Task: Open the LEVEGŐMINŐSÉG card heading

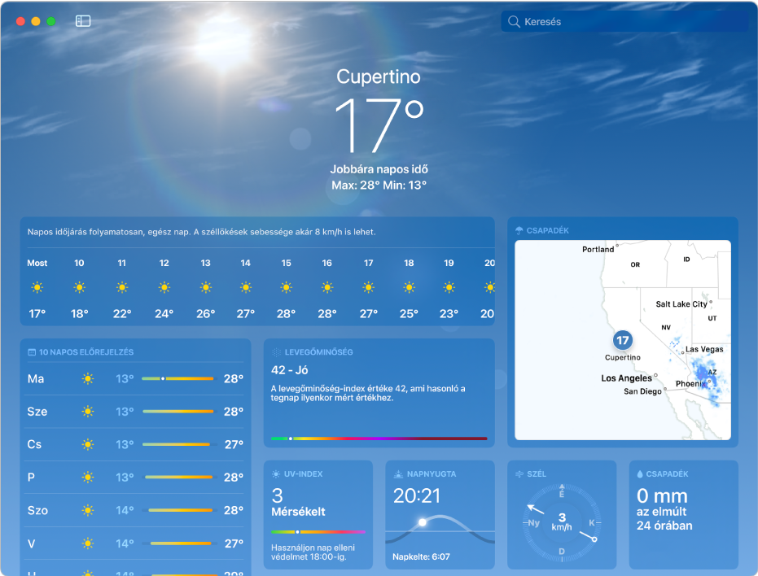Action: click(x=318, y=352)
